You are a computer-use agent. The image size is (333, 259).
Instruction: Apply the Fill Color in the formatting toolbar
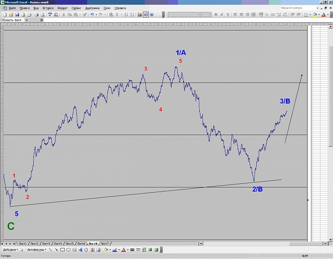pos(315,14)
